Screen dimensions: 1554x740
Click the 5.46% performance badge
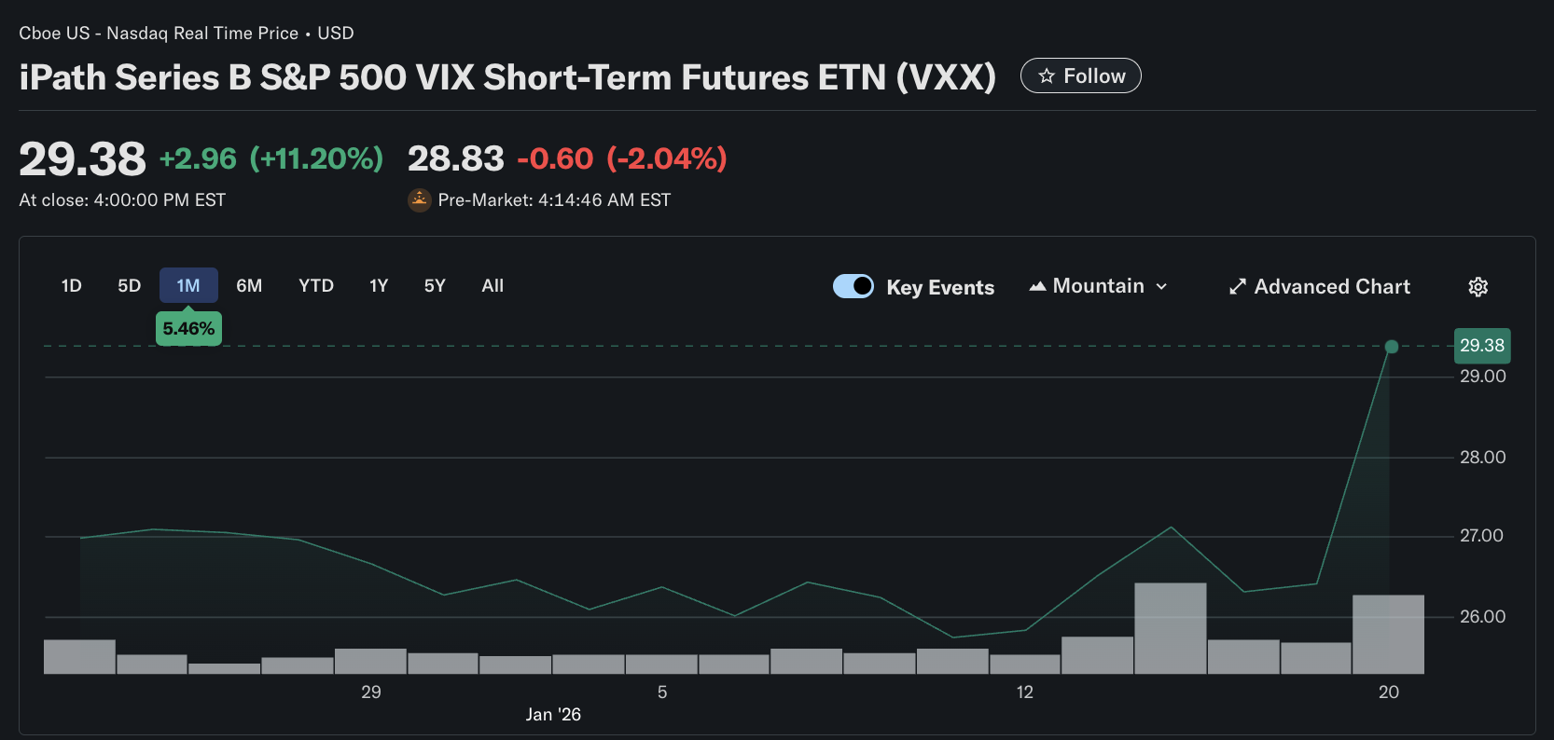188,328
